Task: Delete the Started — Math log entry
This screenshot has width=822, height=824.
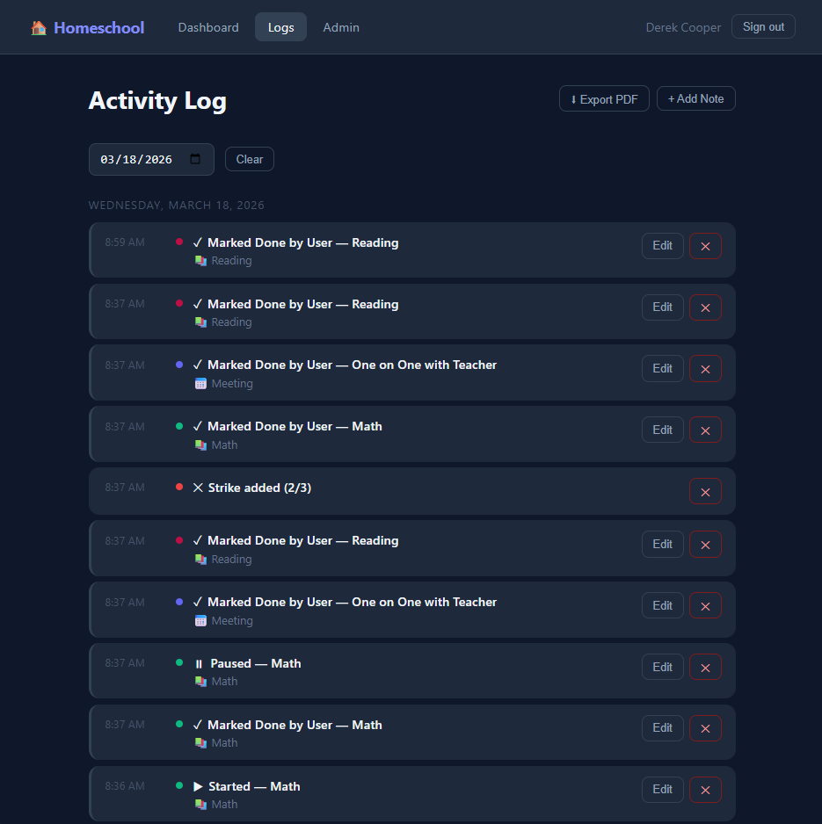Action: [x=705, y=790]
